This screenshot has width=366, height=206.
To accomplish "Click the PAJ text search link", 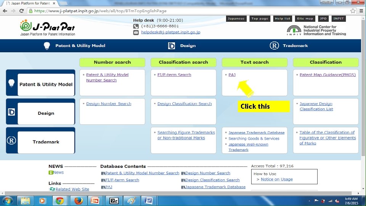I will click(x=232, y=75).
